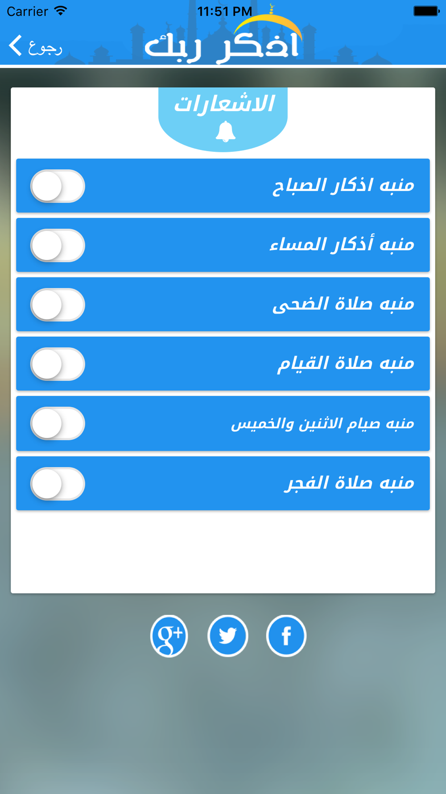The image size is (446, 794).
Task: Select the منبه صلاة القيام row label
Action: (346, 364)
